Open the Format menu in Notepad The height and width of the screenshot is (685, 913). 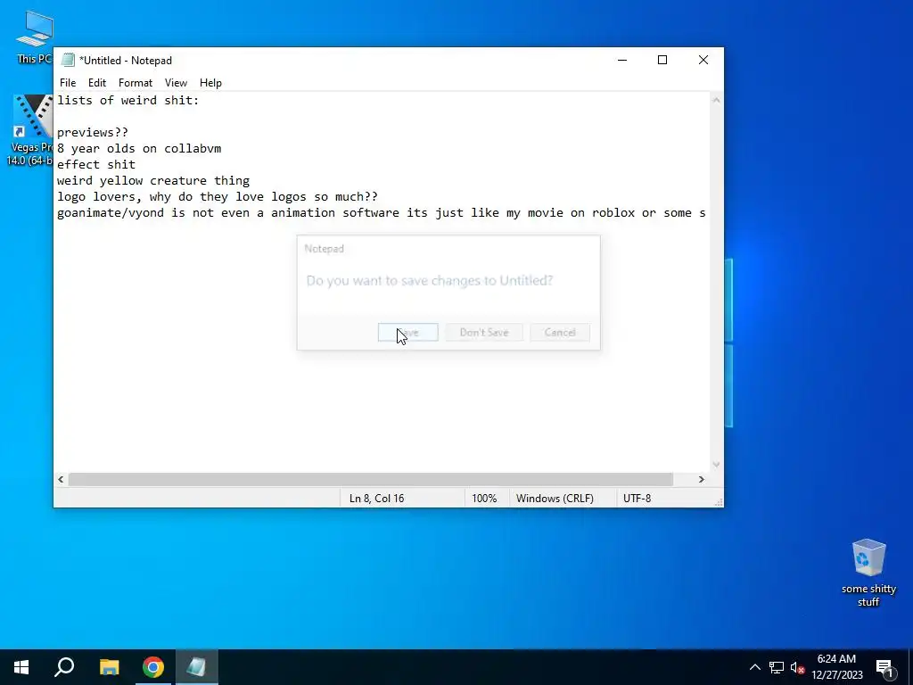coord(136,83)
